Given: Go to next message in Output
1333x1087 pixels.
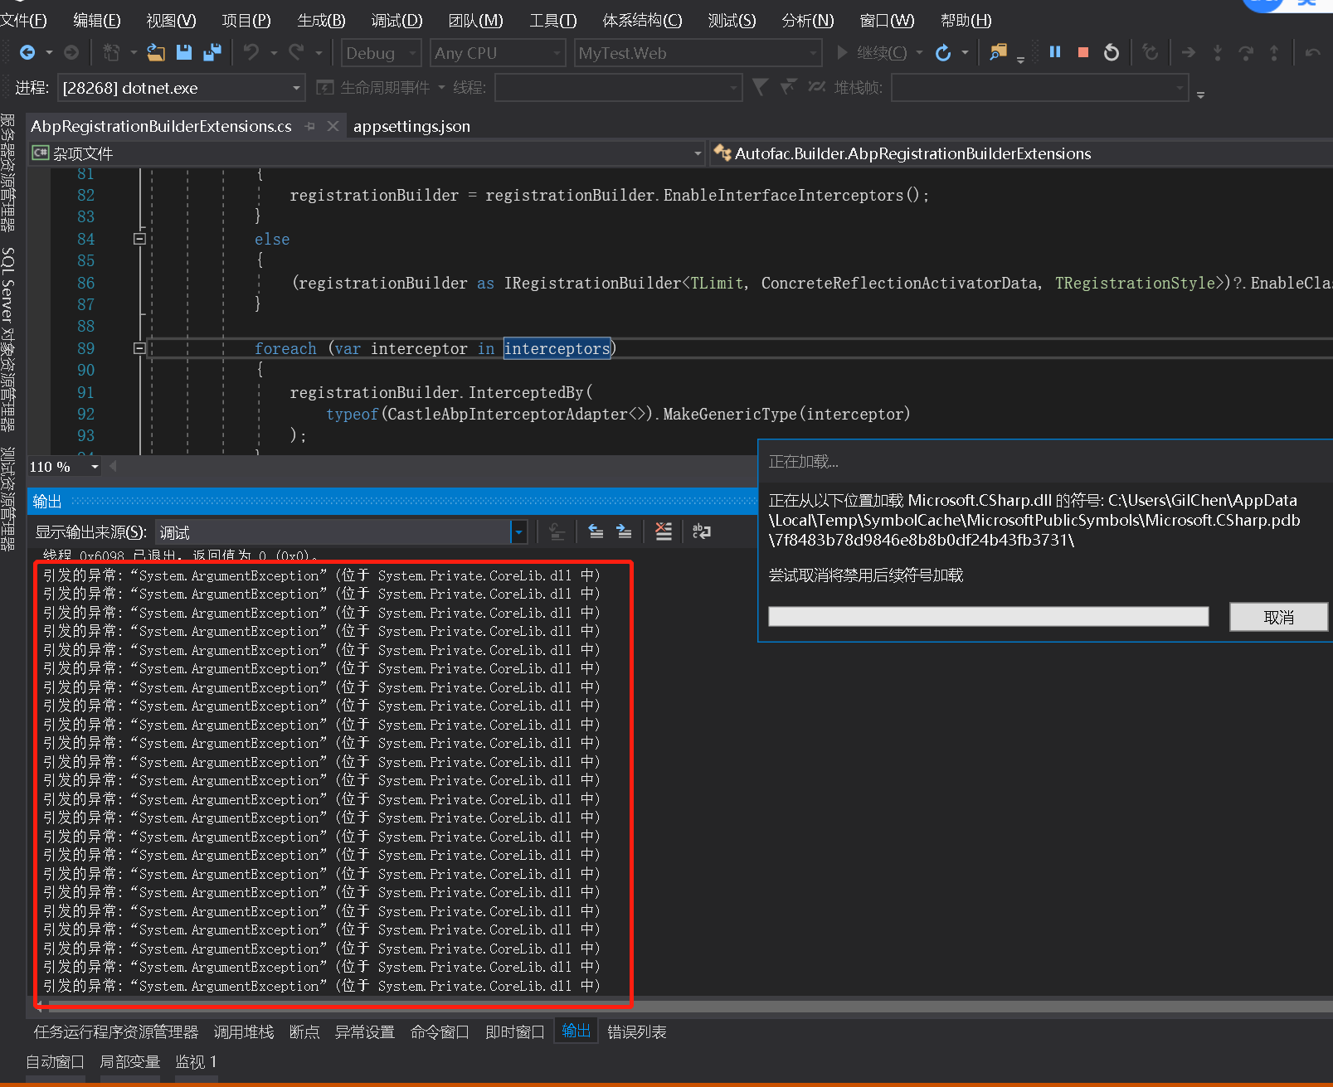Looking at the screenshot, I should click(624, 531).
